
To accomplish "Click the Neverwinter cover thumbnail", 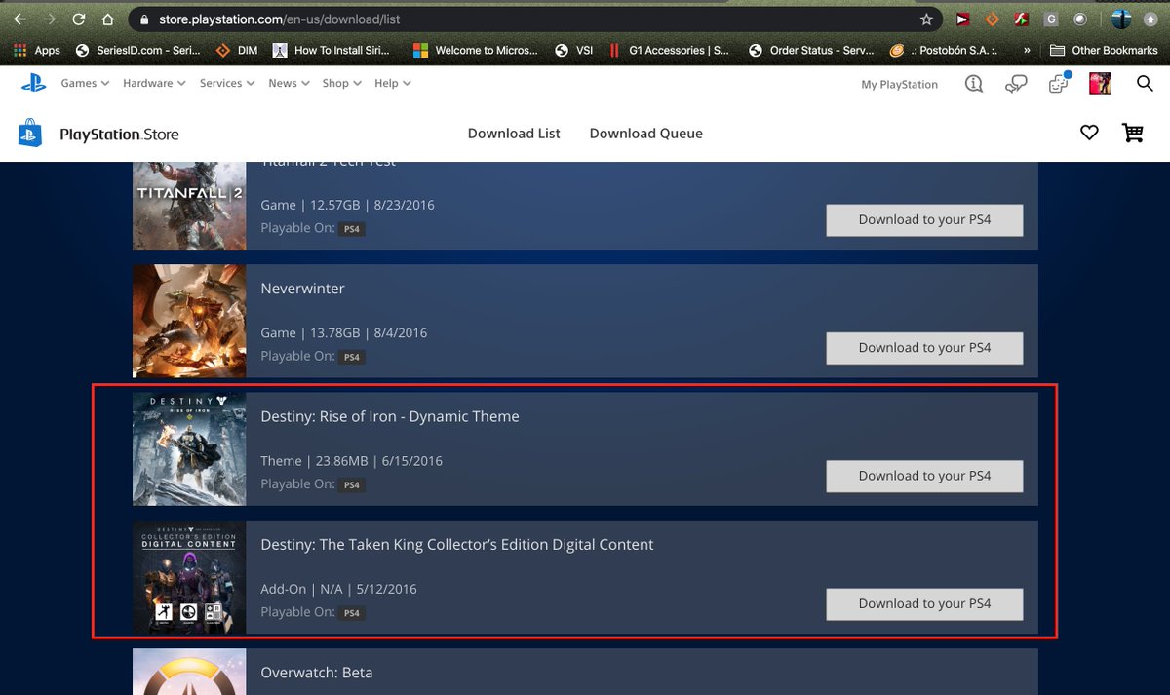I will [x=189, y=321].
